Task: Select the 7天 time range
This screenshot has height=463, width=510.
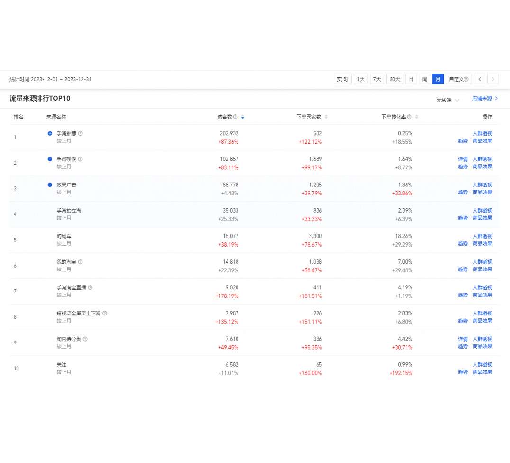Action: coord(377,79)
